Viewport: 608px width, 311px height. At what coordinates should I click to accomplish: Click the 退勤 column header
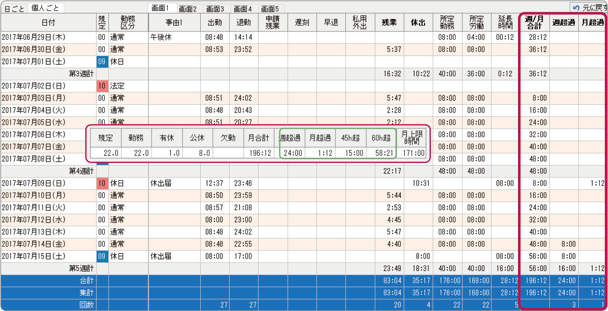pos(243,23)
